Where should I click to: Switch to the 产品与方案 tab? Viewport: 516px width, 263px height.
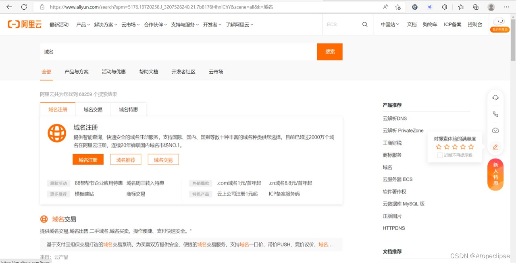(77, 72)
